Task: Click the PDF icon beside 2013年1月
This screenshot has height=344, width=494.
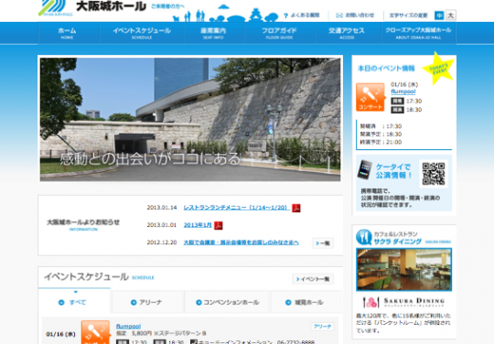Action: coord(219,225)
